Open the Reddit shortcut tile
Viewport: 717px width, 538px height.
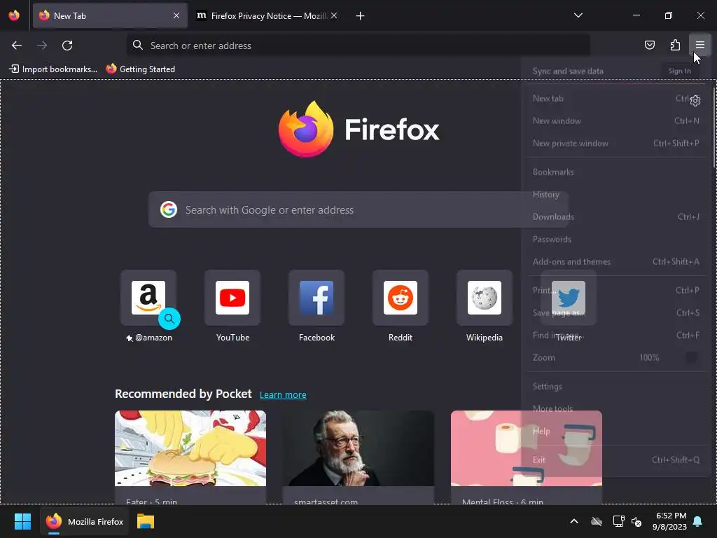coord(401,298)
